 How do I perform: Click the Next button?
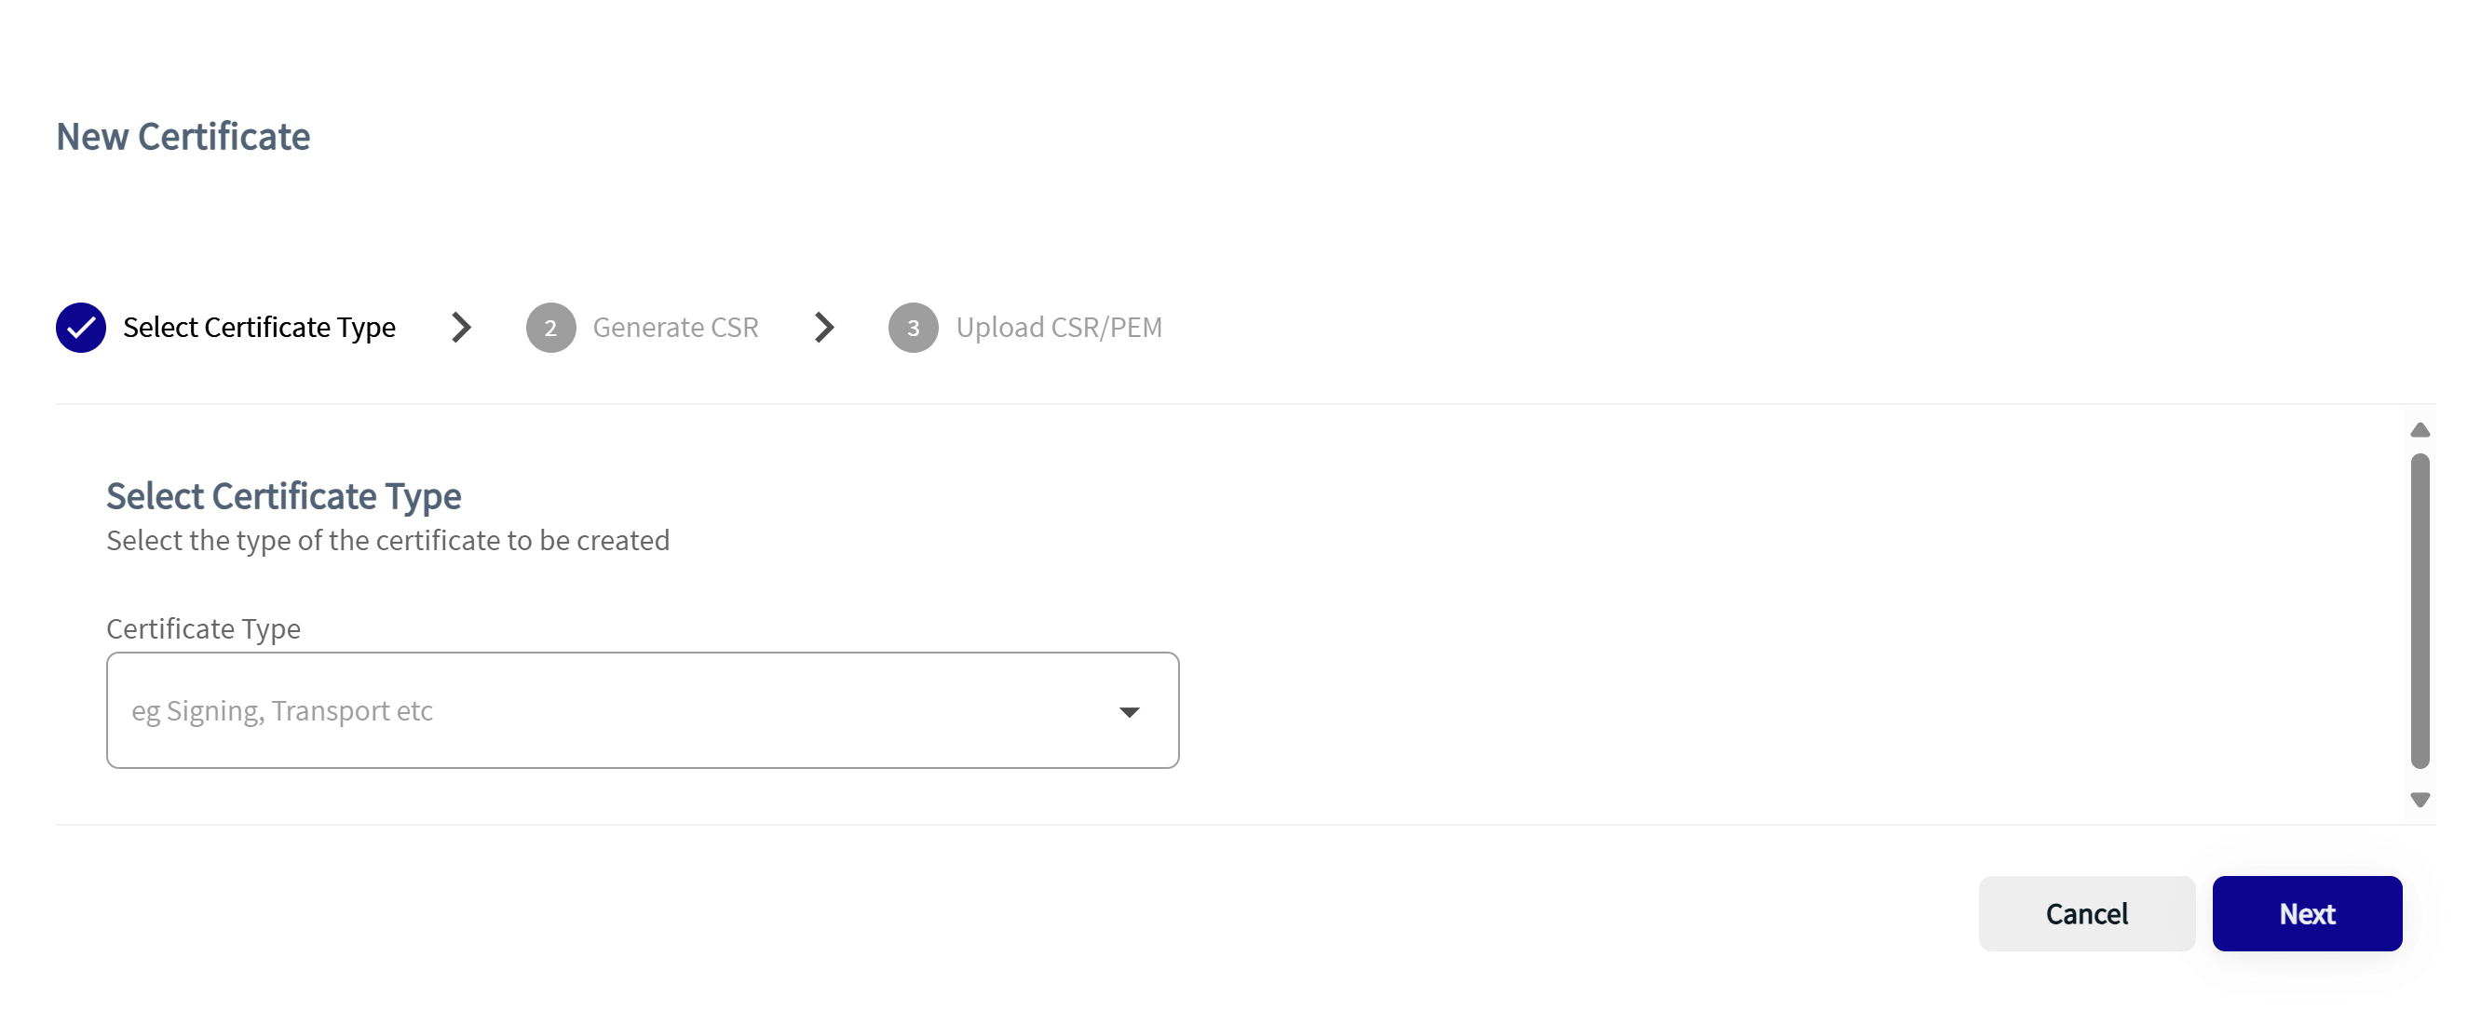pyautogui.click(x=2307, y=912)
